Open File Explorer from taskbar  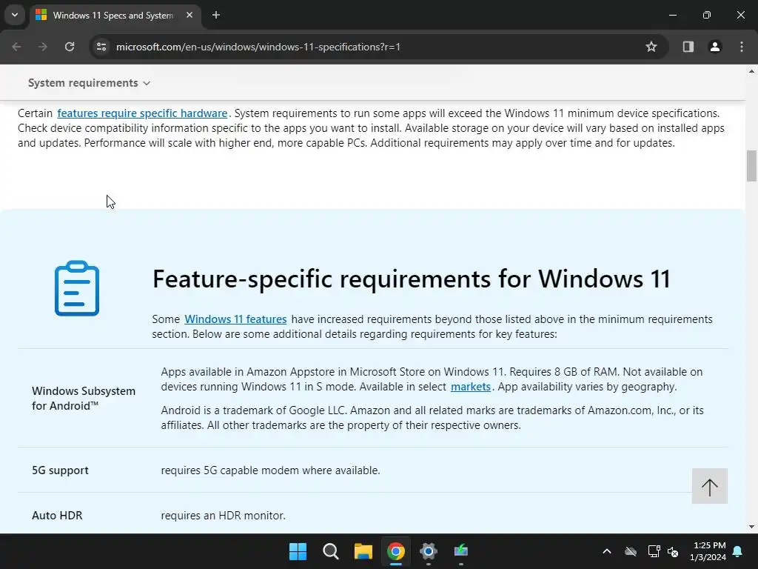coord(363,551)
